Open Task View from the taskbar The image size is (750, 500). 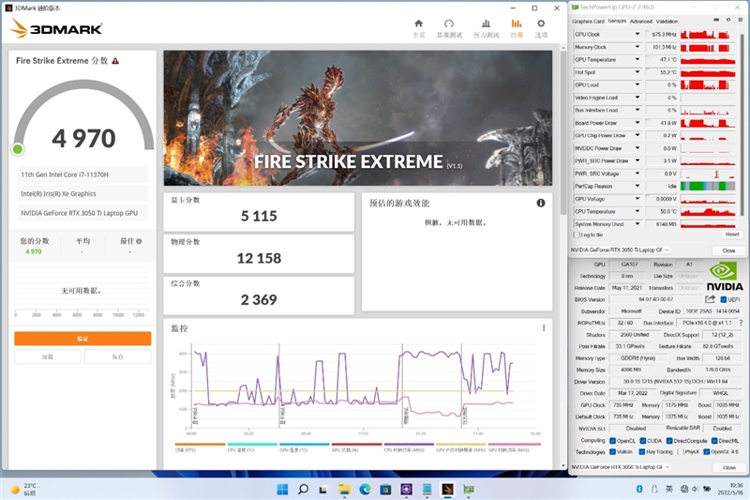pyautogui.click(x=323, y=489)
